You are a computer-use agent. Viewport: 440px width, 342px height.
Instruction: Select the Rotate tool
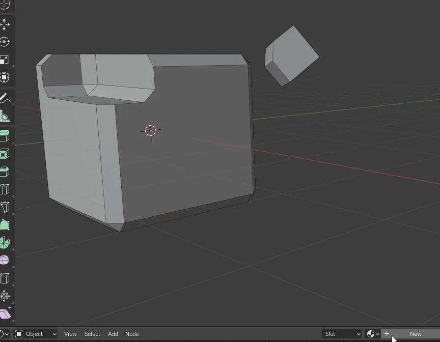coord(6,42)
